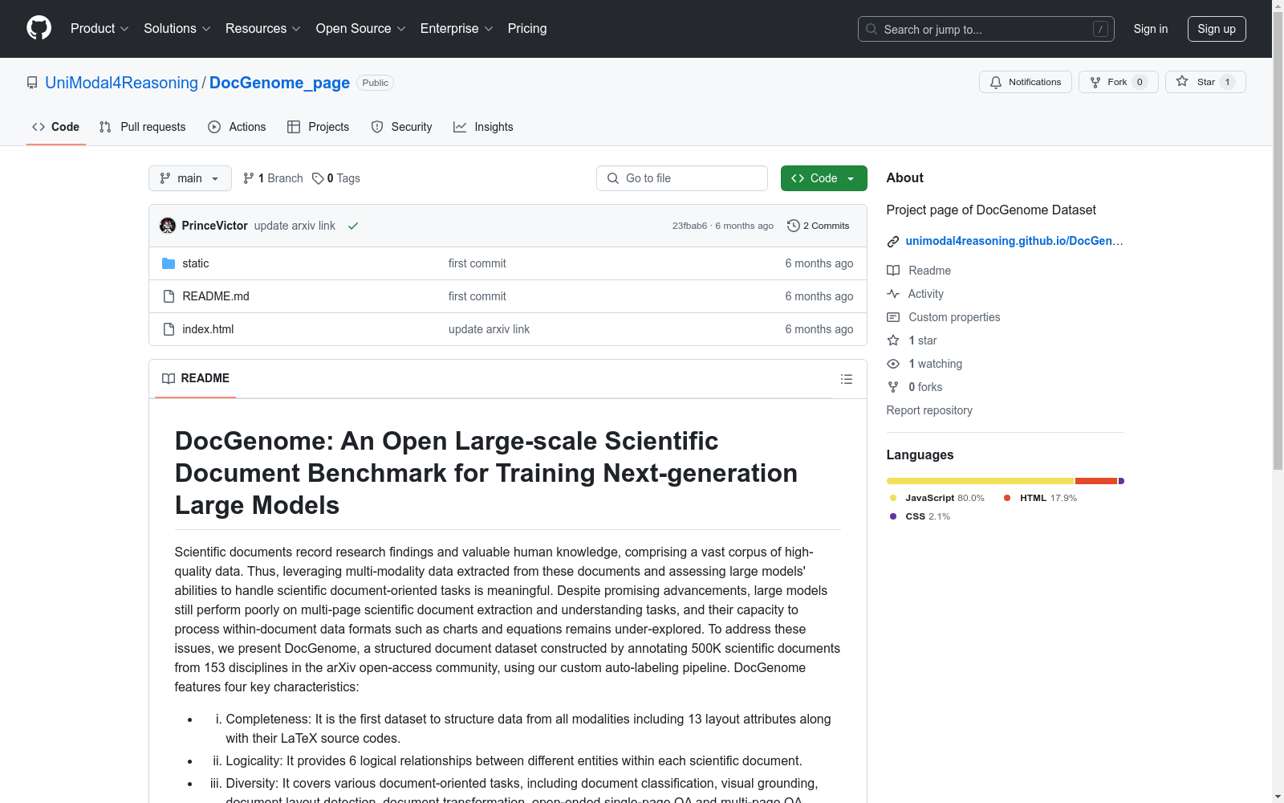Click the GitHub logo icon
This screenshot has height=803, width=1284.
(x=39, y=28)
